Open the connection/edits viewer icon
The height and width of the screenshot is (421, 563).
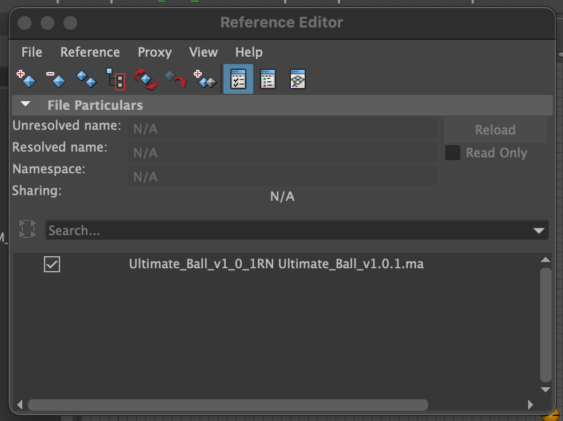coord(298,79)
